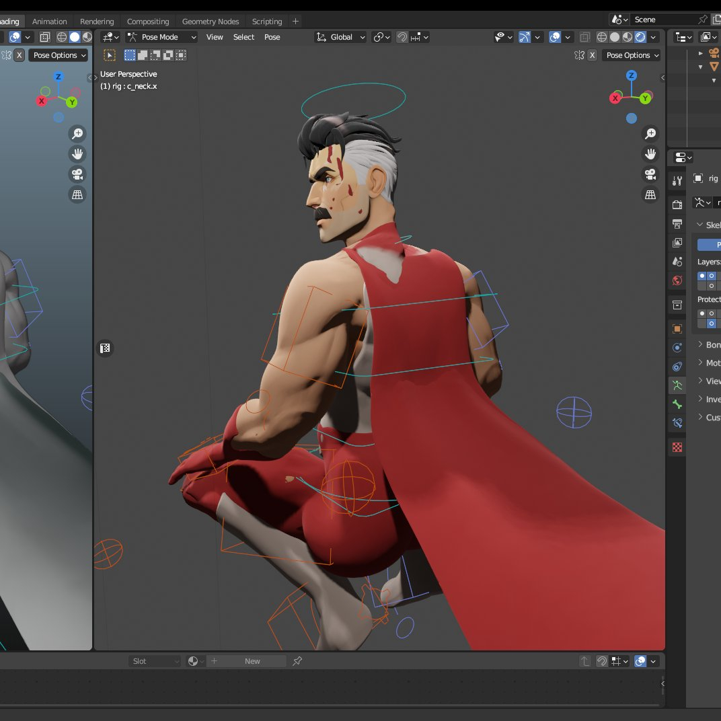Click the green Y axis gizmo ball

click(646, 98)
